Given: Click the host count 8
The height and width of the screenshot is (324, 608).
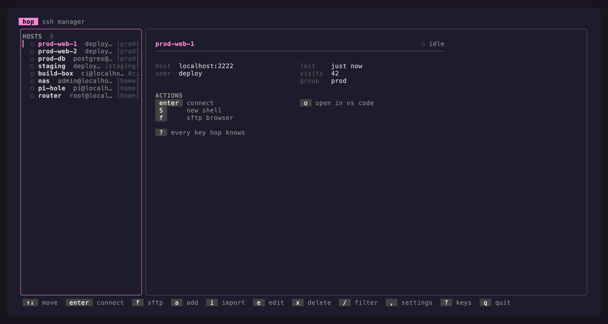Looking at the screenshot, I should pyautogui.click(x=51, y=36).
